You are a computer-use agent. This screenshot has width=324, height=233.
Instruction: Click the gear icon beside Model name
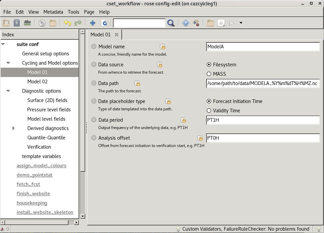pos(94,46)
